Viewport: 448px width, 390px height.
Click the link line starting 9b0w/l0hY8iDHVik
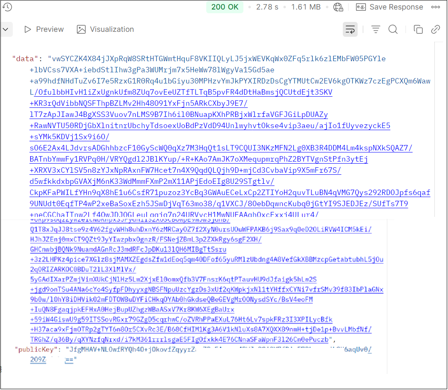[172, 300]
